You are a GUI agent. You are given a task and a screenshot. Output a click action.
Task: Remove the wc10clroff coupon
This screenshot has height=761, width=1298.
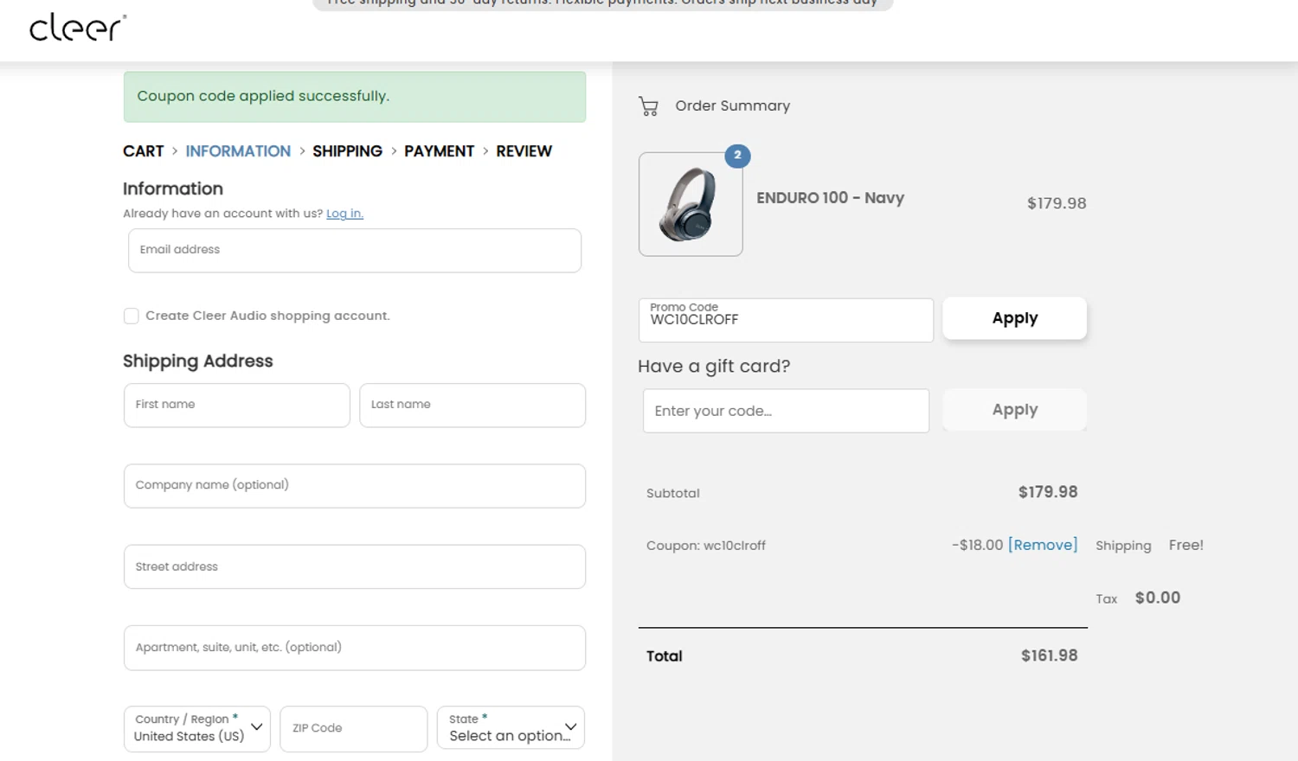pos(1043,545)
